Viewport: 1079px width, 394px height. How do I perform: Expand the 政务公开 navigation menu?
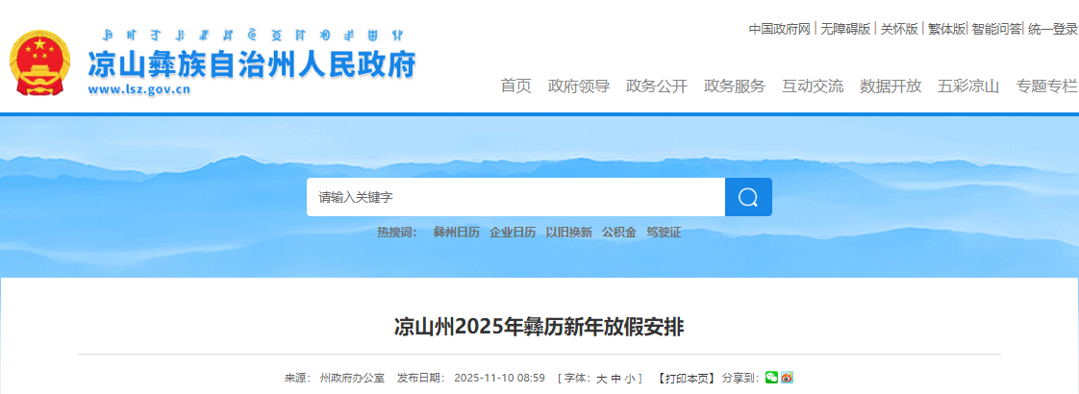click(656, 86)
